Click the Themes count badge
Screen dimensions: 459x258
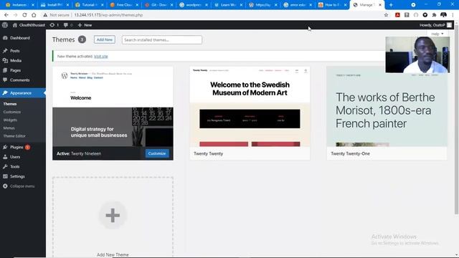pos(82,39)
